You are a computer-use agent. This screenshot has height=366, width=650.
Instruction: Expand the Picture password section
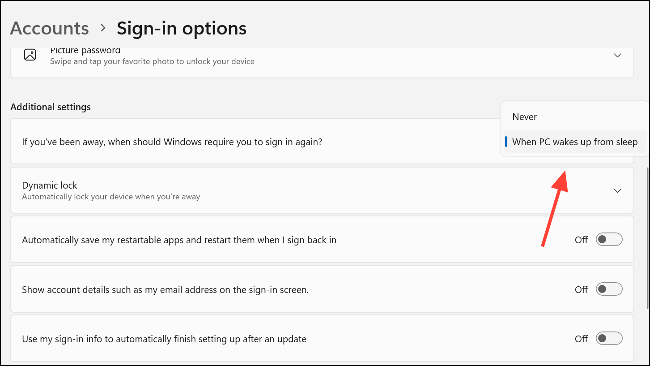pyautogui.click(x=617, y=56)
